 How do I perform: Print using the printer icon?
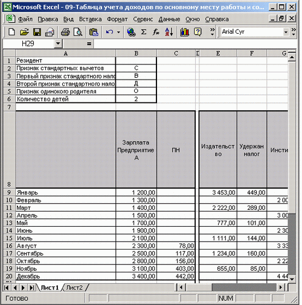tap(65, 32)
